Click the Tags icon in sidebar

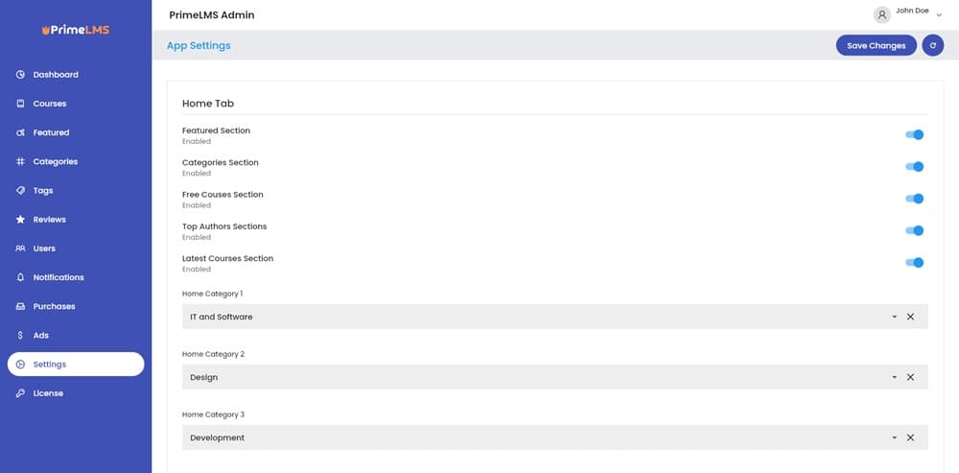point(21,191)
